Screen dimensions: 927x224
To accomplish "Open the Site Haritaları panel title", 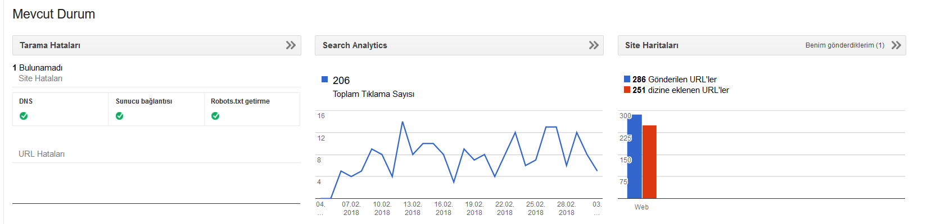I will click(652, 45).
